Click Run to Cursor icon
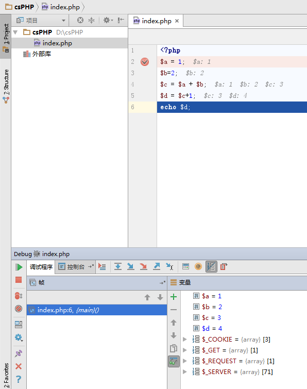307x389 pixels. click(x=169, y=267)
